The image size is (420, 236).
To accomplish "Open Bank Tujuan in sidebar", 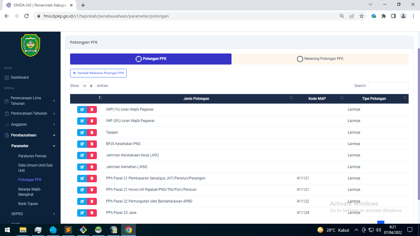I will pyautogui.click(x=28, y=204).
